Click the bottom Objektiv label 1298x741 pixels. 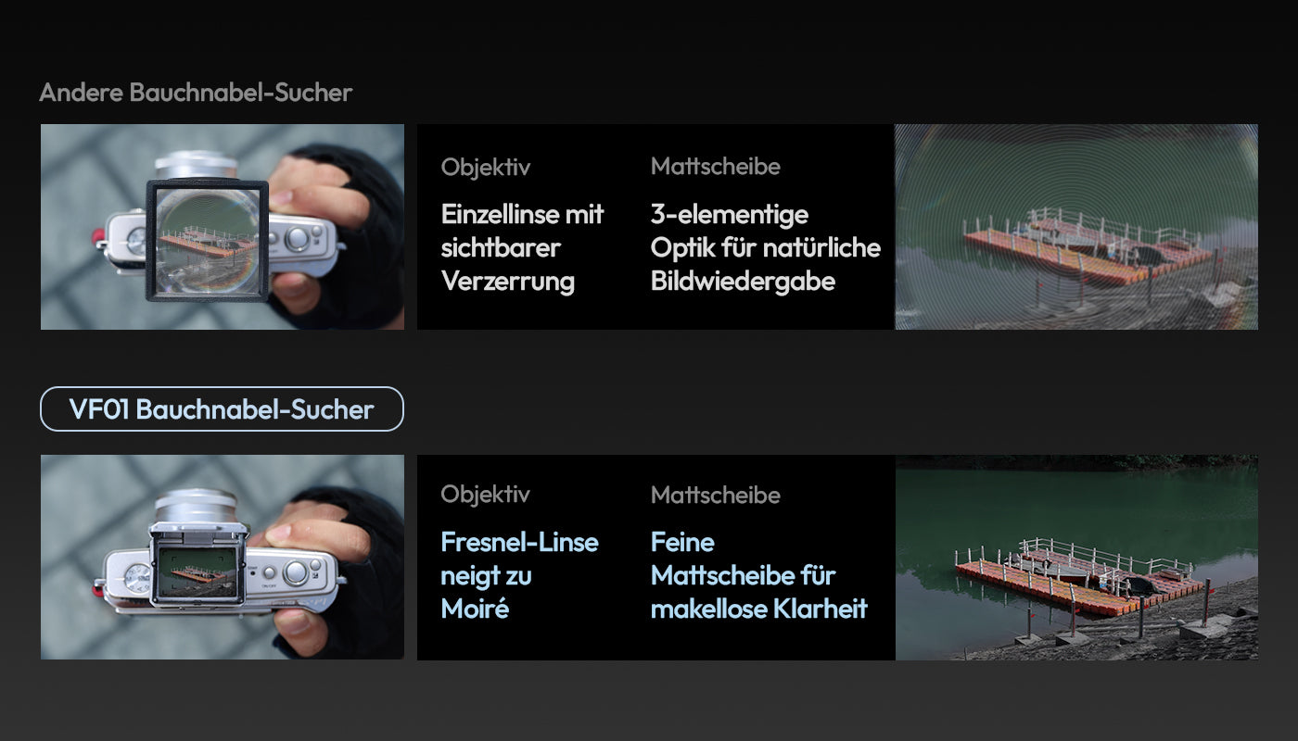486,495
